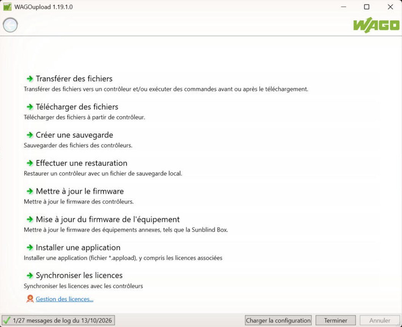Viewport: 402px width, 327px height.
Task: Click the WAGOupload 1.19.1.0 window title
Action: pos(43,7)
